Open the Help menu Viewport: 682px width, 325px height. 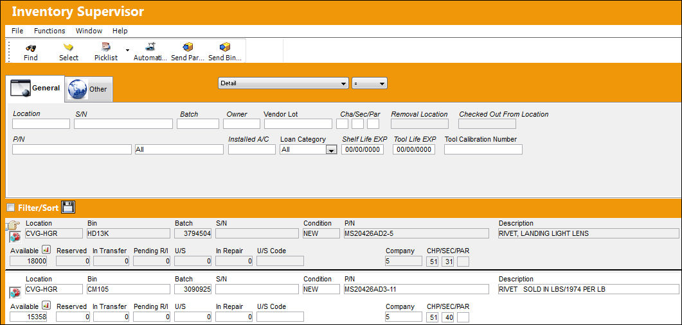120,31
